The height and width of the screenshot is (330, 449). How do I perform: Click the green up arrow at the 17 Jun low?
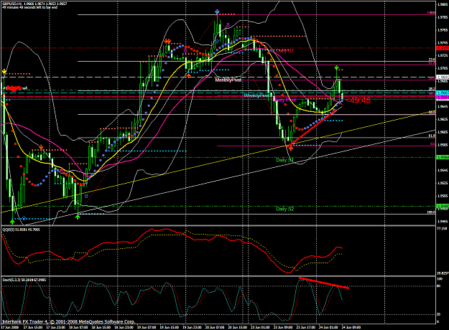click(x=12, y=222)
